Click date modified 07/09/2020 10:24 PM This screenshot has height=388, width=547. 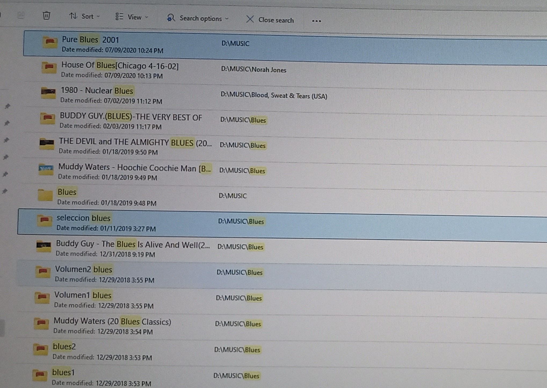pos(113,50)
